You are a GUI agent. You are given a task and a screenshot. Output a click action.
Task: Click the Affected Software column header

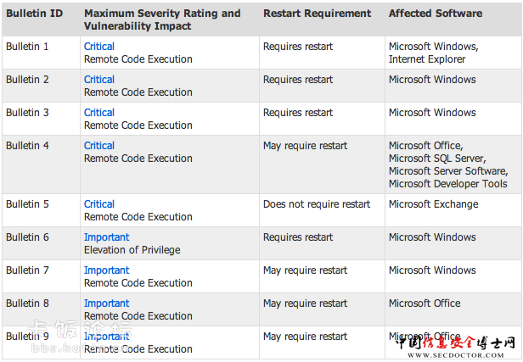[x=436, y=14]
